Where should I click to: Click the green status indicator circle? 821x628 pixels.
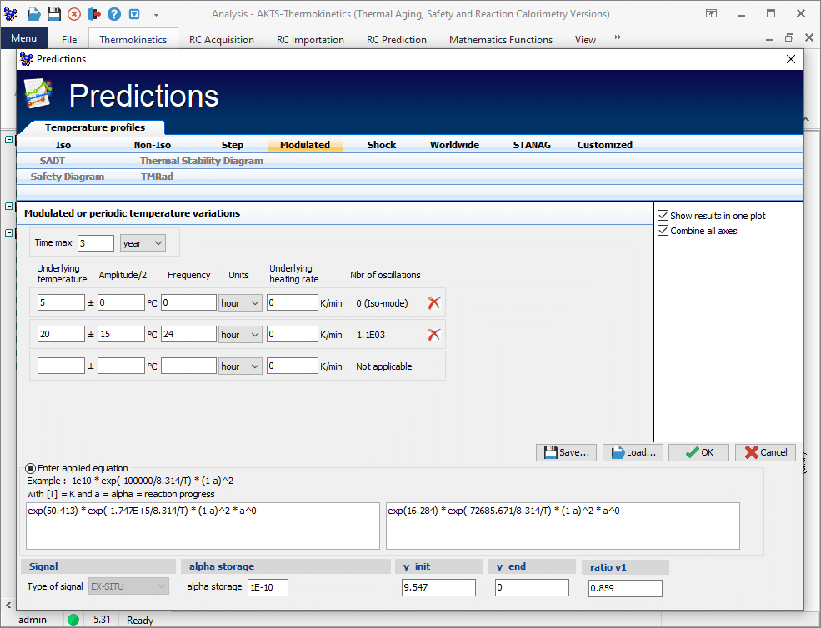pos(72,619)
